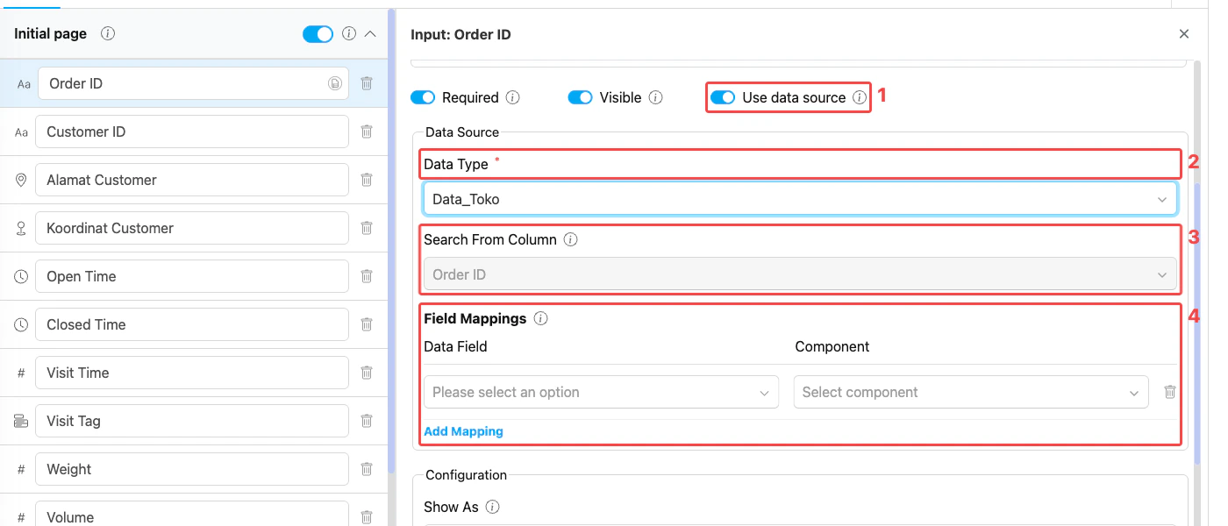This screenshot has height=526, width=1228.
Task: Toggle the Initial page switch
Action: (x=318, y=33)
